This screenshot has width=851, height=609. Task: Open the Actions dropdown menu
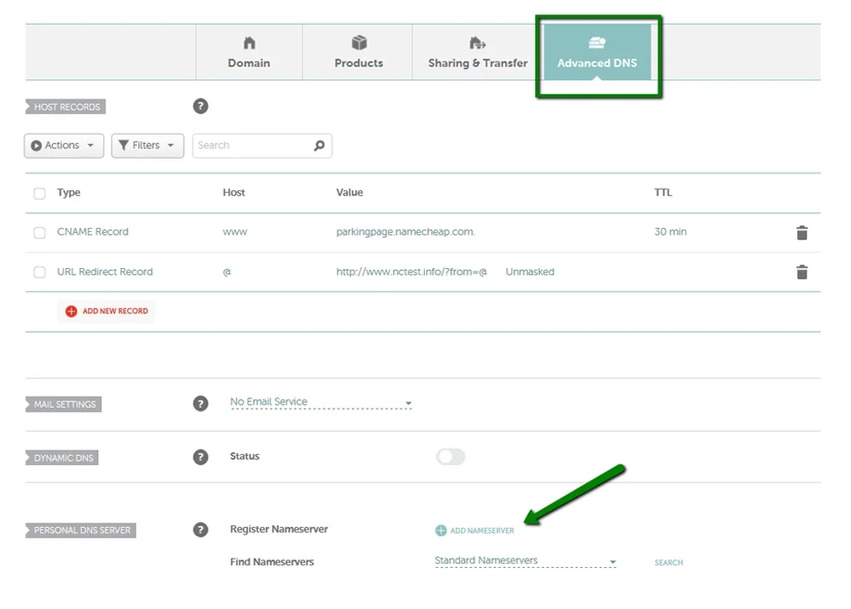click(x=63, y=145)
